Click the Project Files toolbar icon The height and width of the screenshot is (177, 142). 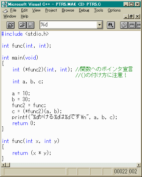(11, 25)
